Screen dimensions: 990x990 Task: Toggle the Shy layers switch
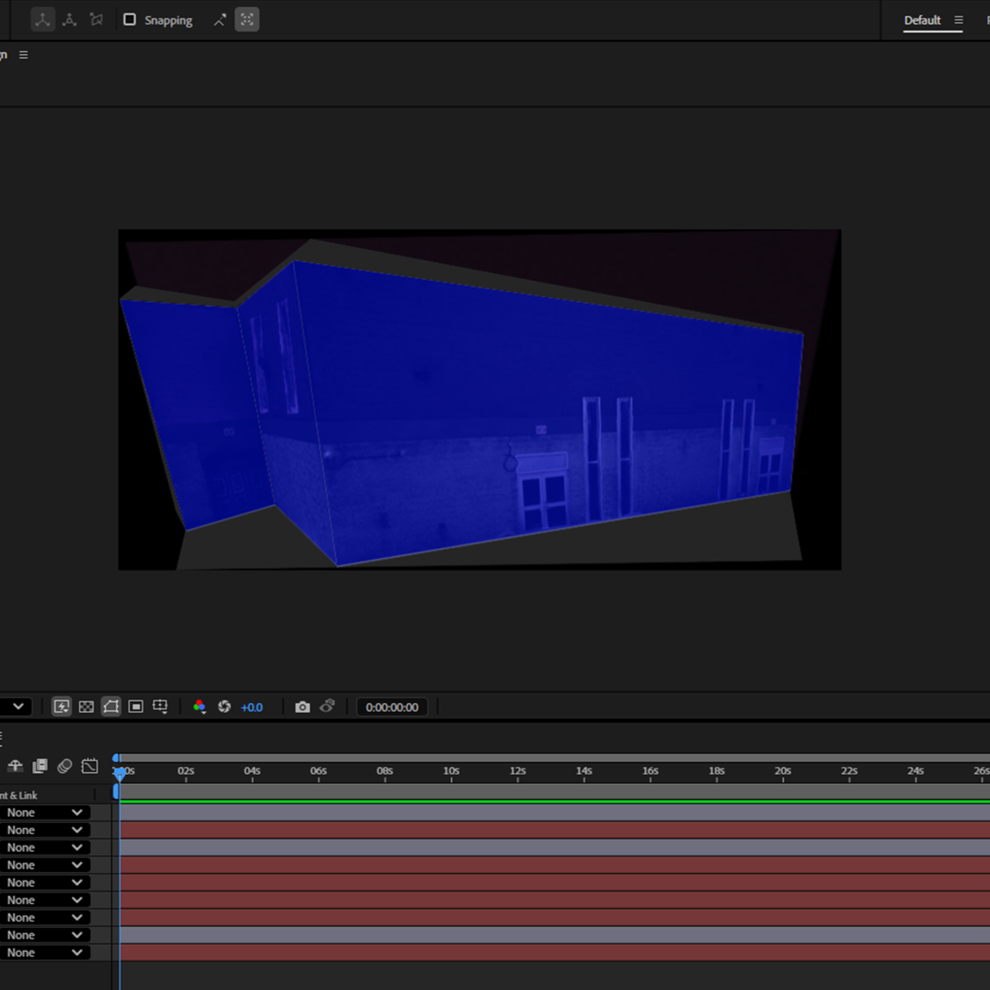pyautogui.click(x=15, y=766)
